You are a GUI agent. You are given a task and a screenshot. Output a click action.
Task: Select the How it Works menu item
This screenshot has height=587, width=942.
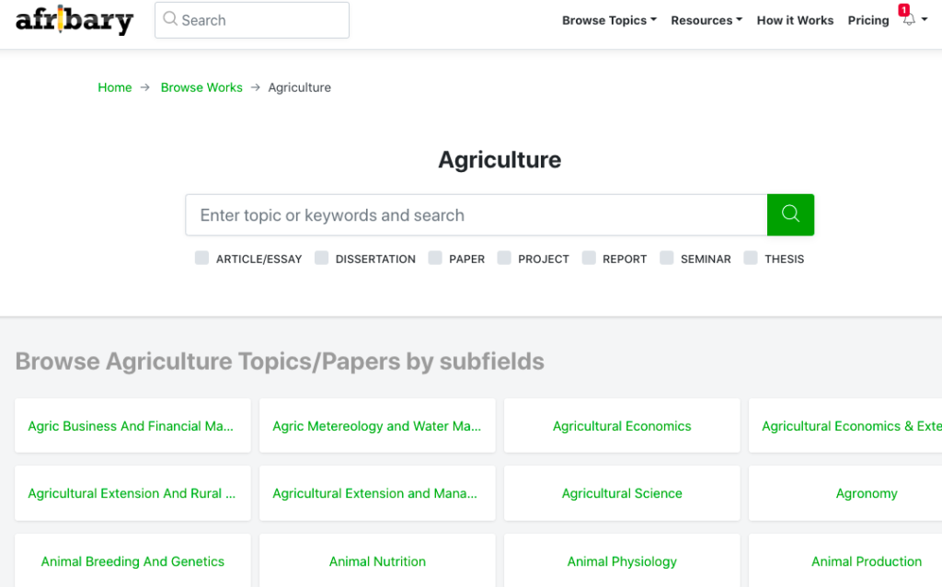(795, 19)
